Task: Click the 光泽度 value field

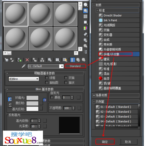Action: [x=34, y=126]
